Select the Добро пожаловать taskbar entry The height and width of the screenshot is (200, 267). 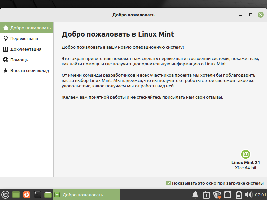(87, 194)
